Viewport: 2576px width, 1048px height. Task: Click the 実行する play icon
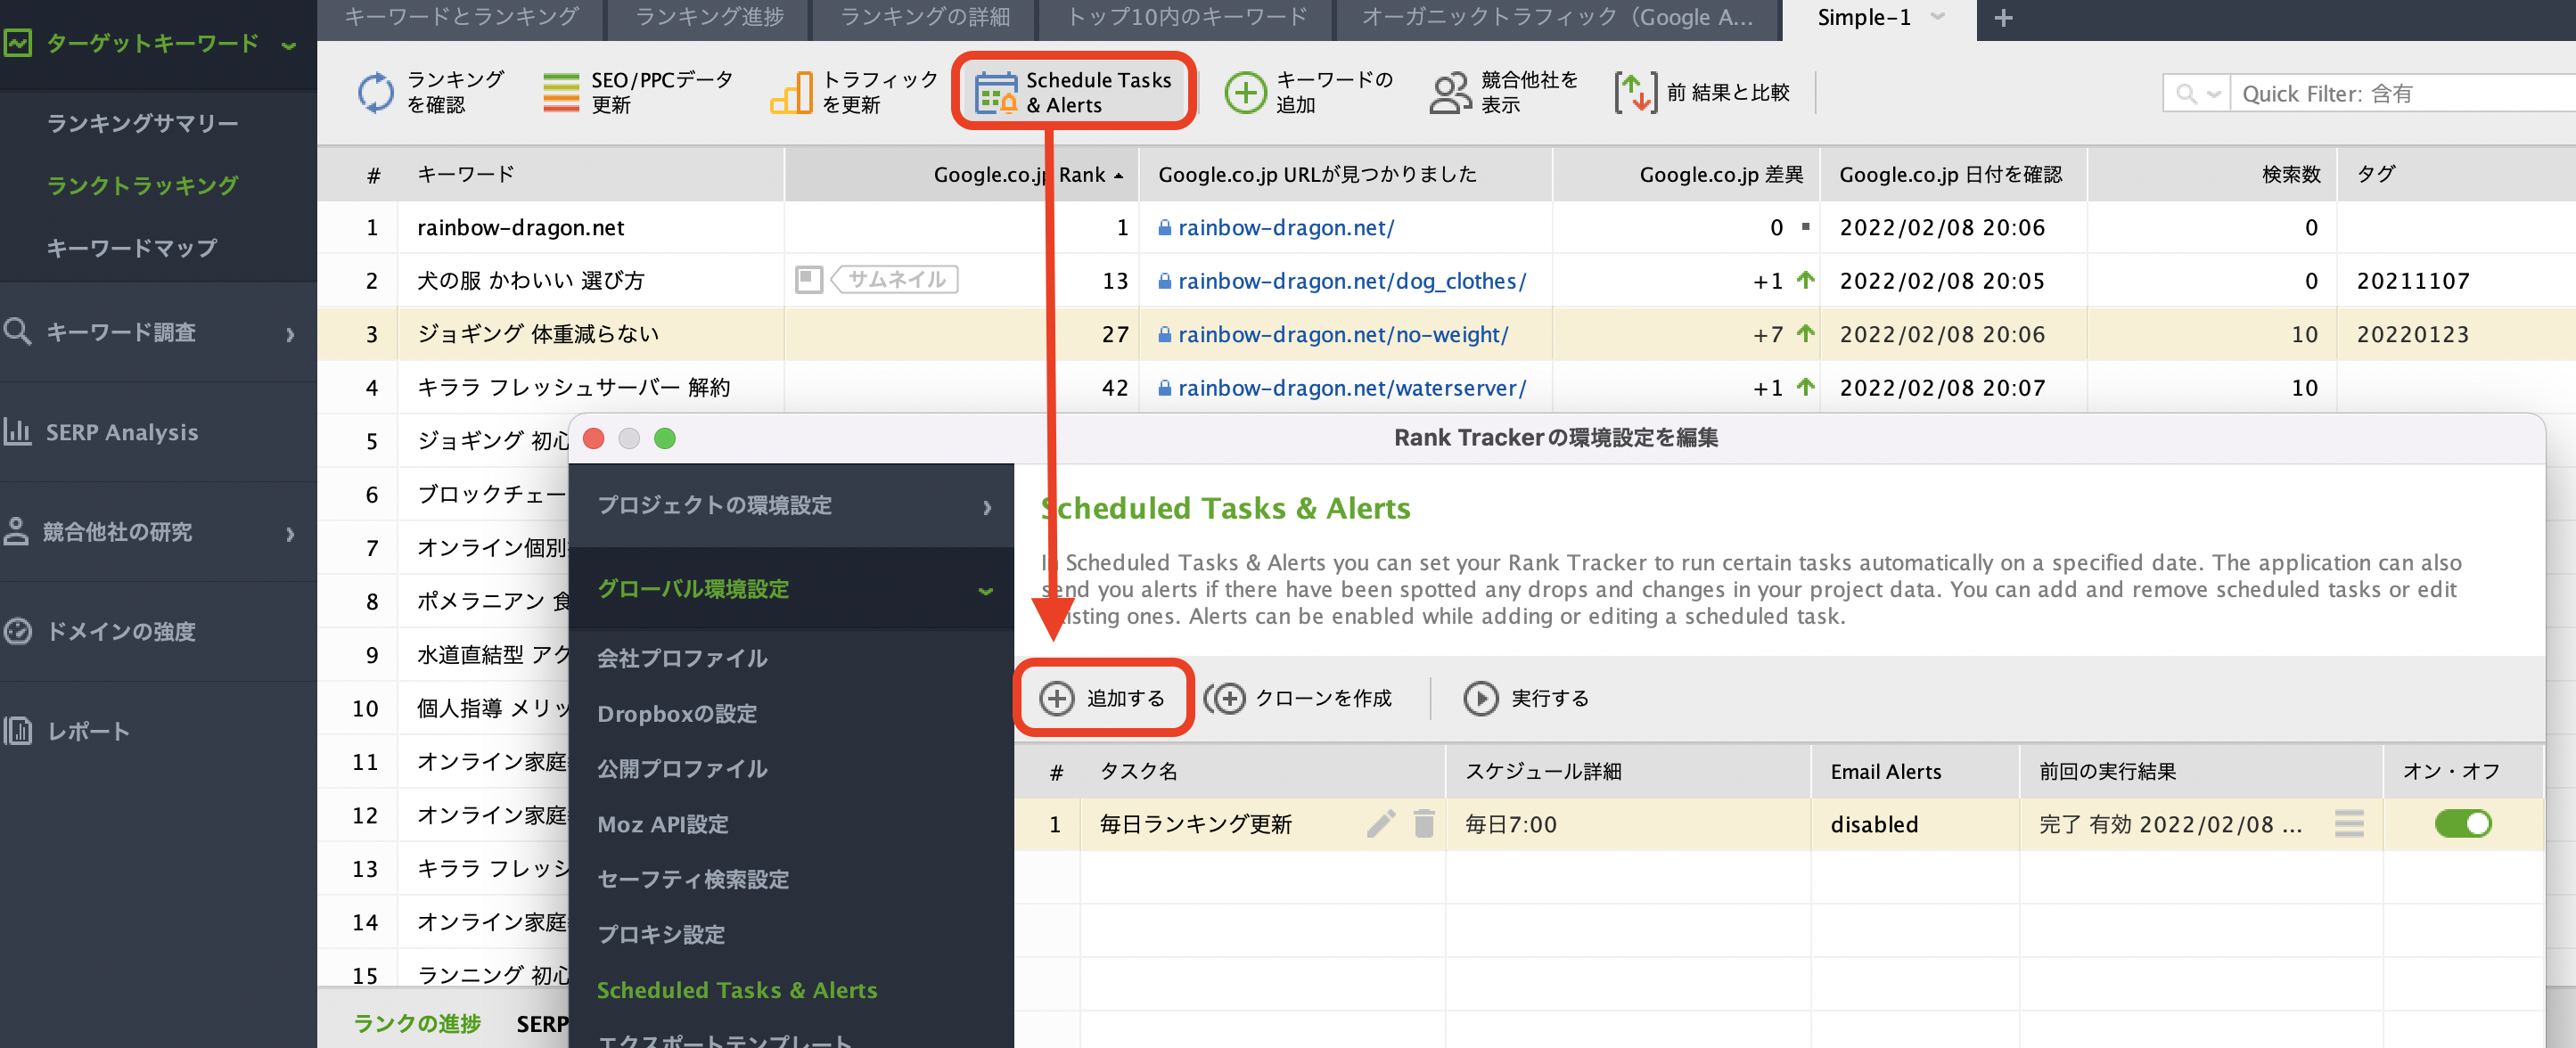[1480, 698]
